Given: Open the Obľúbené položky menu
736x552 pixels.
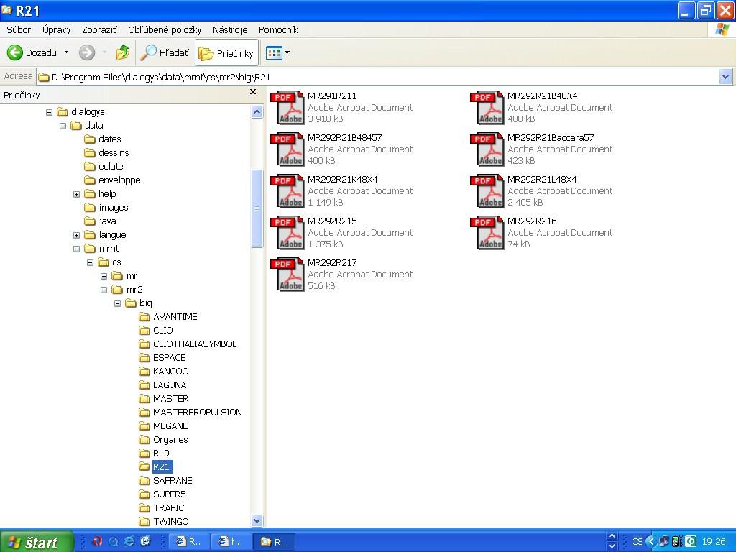Looking at the screenshot, I should click(x=165, y=29).
